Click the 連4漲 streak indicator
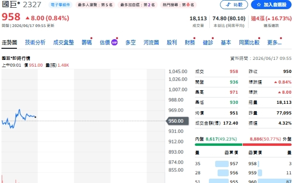 point(271,18)
